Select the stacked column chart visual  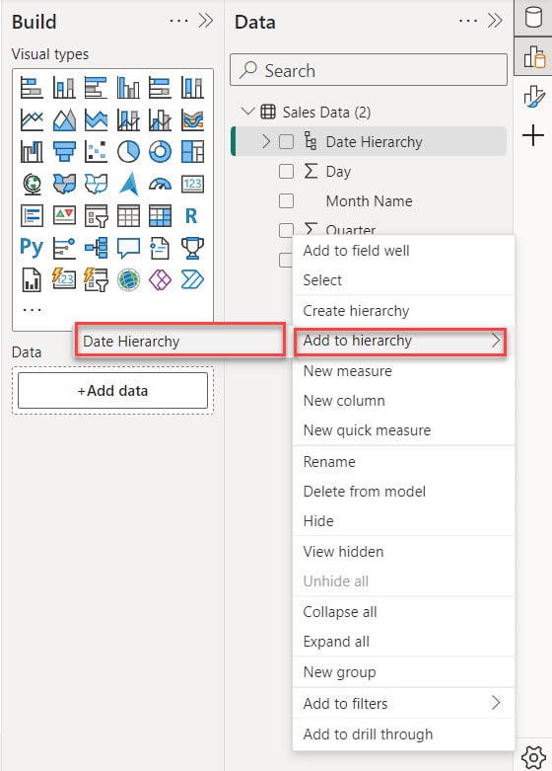click(64, 88)
